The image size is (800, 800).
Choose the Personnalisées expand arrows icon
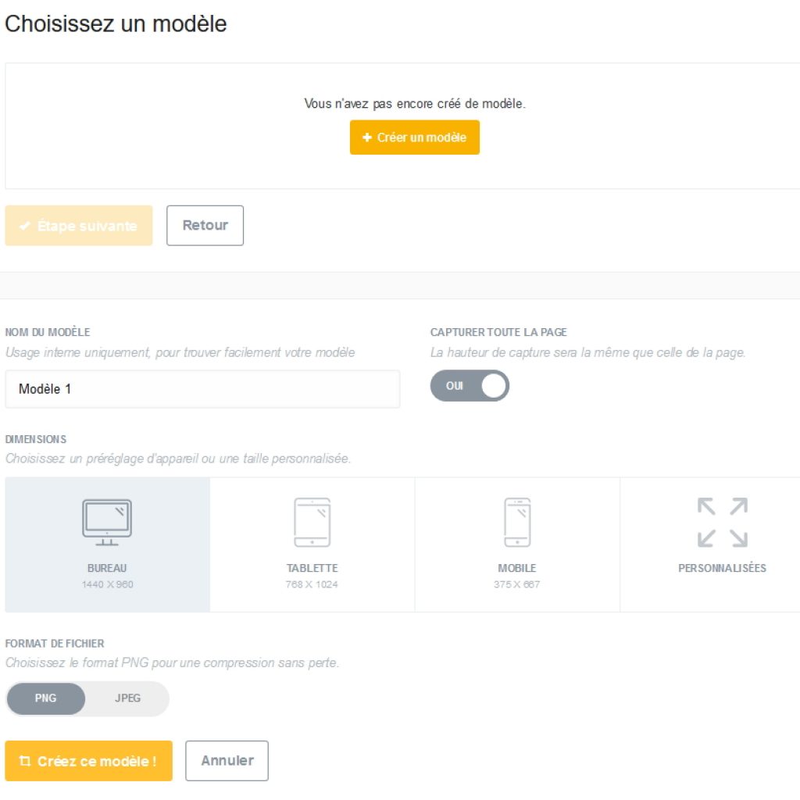coord(723,522)
